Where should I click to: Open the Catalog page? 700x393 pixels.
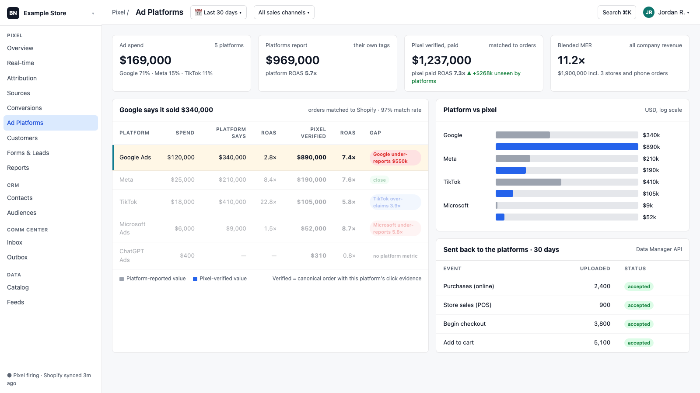tap(51, 287)
